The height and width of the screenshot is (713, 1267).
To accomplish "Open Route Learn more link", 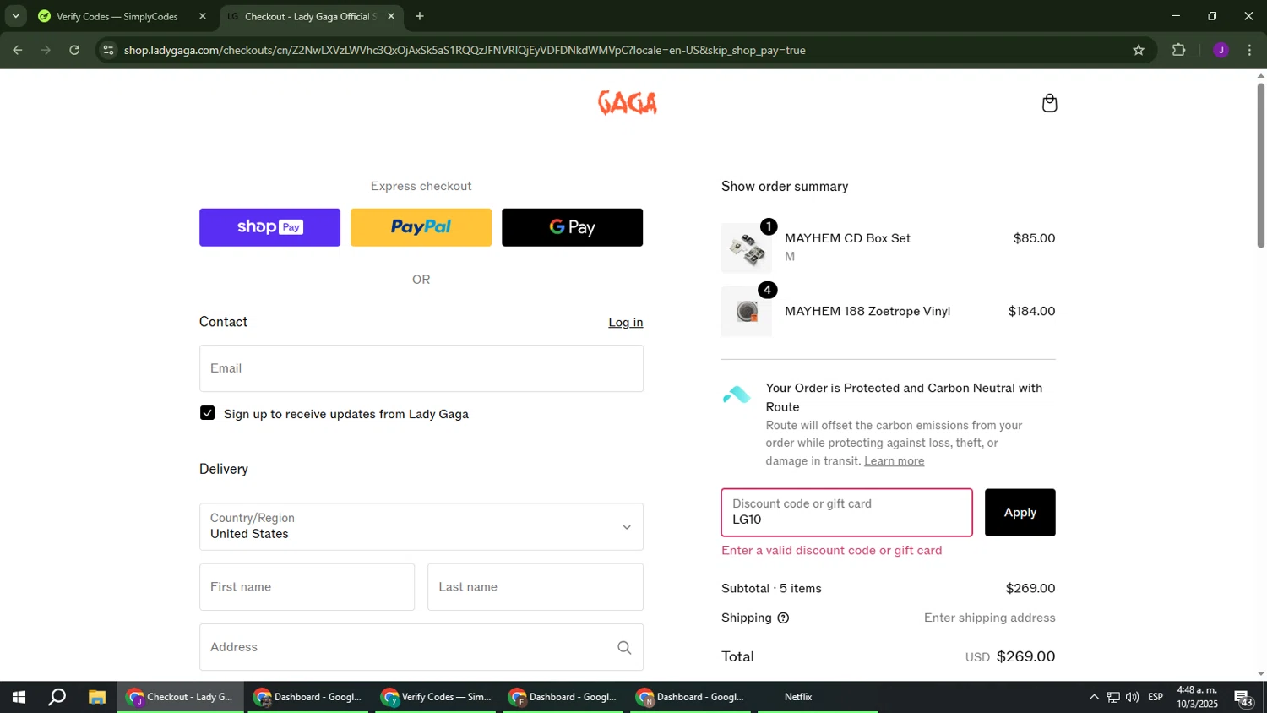I will tap(894, 461).
